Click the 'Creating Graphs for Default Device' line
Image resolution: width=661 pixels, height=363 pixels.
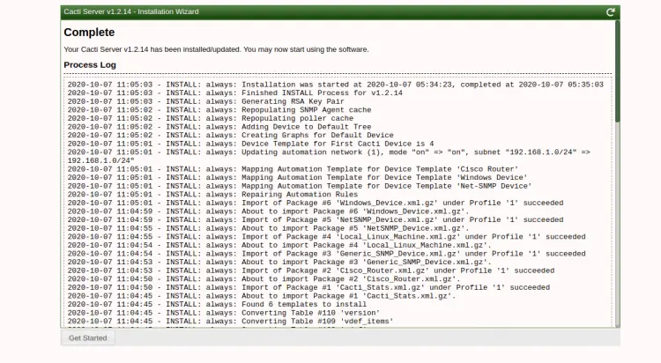(231, 136)
